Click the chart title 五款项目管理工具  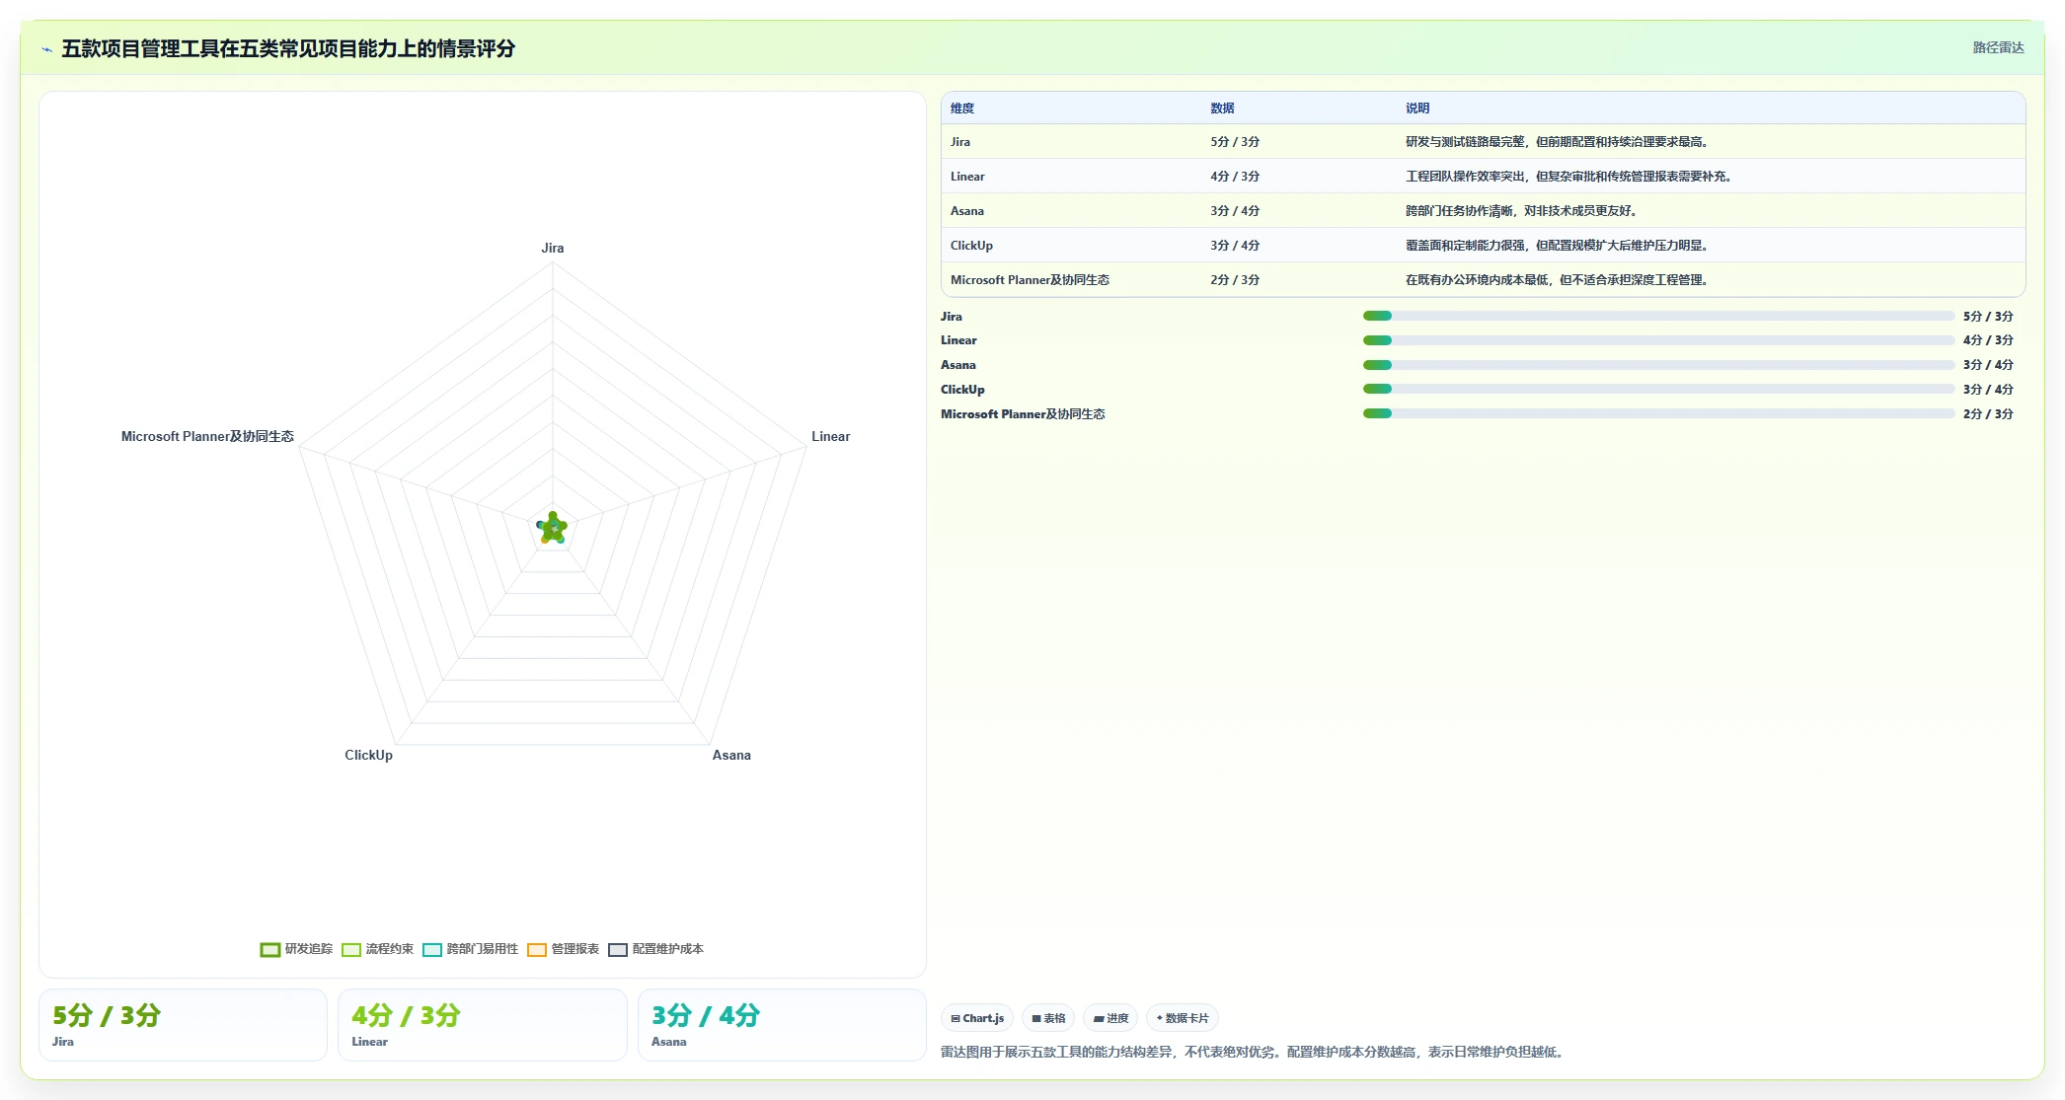pyautogui.click(x=288, y=48)
